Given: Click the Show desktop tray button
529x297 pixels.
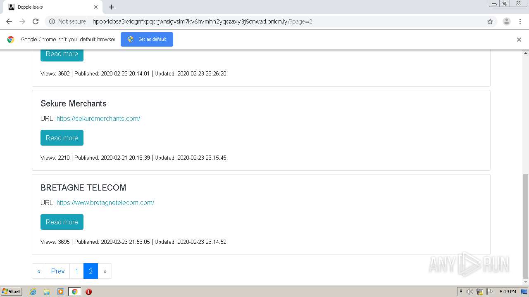Looking at the screenshot, I should coord(524,292).
